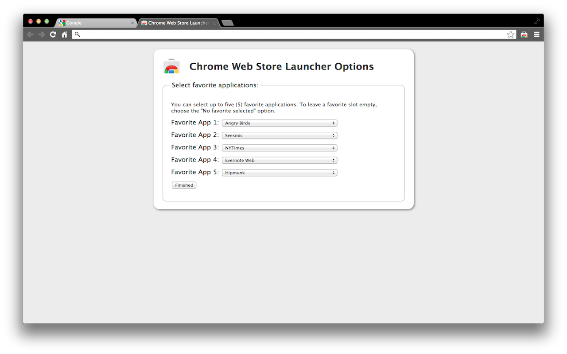
Task: Open the Favorite App 2 dropdown
Action: click(280, 135)
